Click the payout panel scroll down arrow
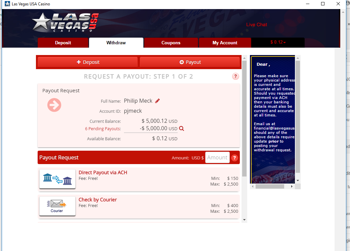The height and width of the screenshot is (251, 350). [x=245, y=220]
